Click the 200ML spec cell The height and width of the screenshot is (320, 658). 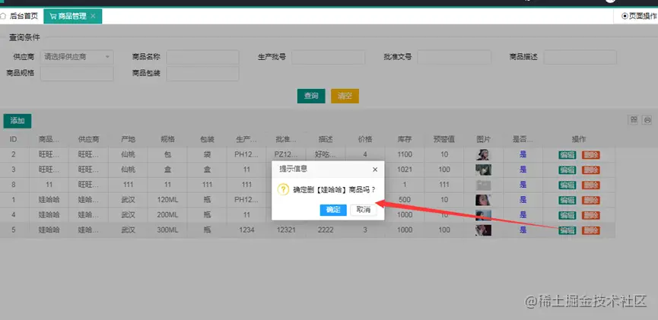(167, 215)
